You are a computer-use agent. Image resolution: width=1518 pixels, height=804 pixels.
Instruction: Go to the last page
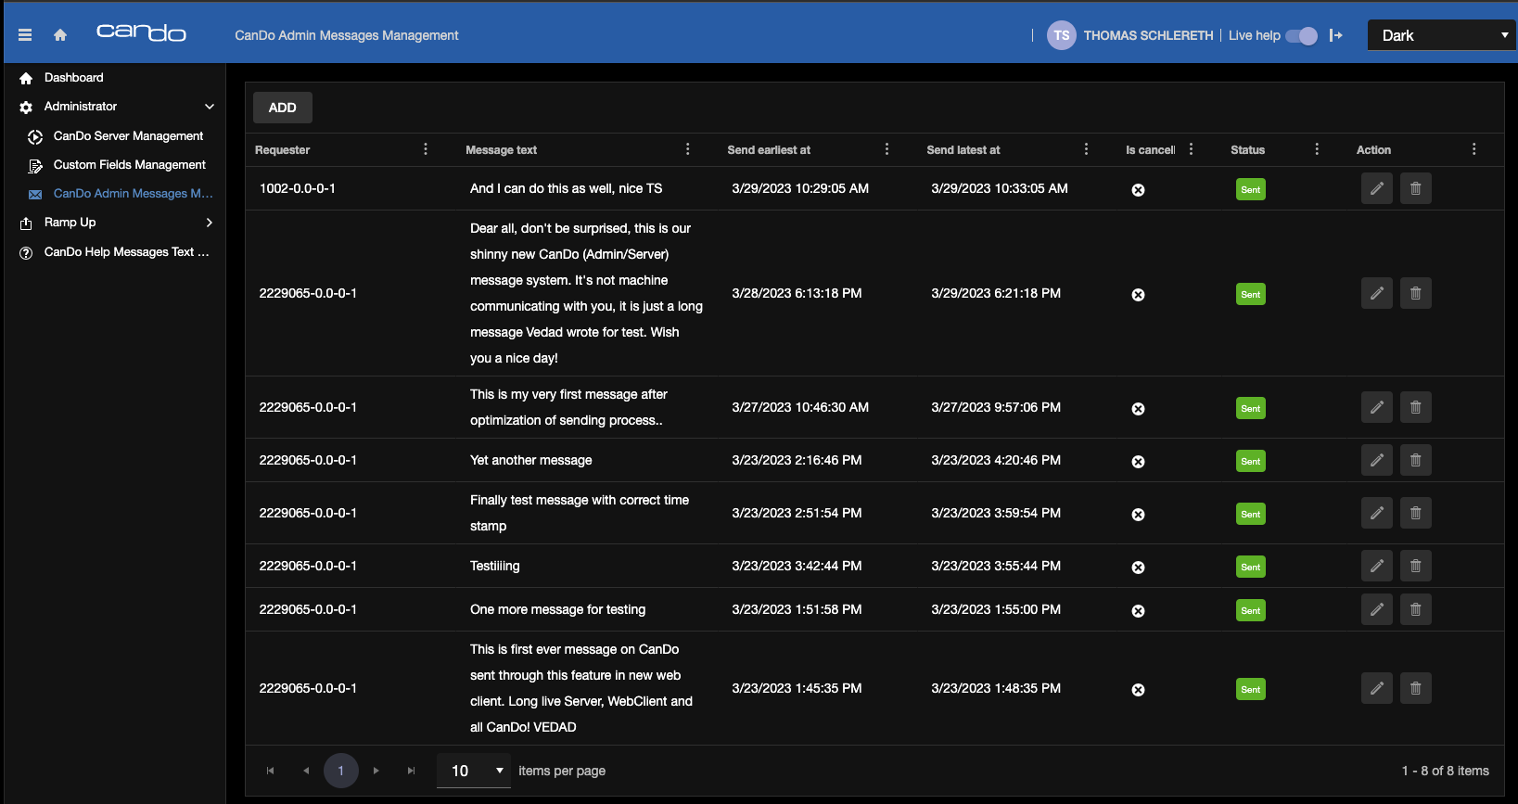(x=411, y=771)
